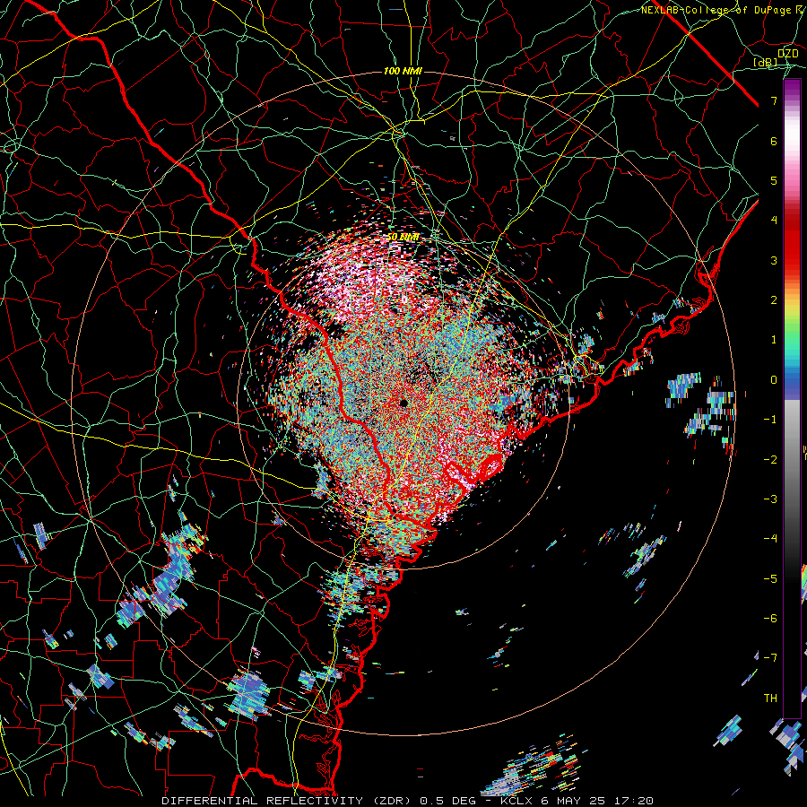Click the legend value "-1"
Image resolution: width=807 pixels, height=807 pixels.
(x=770, y=420)
